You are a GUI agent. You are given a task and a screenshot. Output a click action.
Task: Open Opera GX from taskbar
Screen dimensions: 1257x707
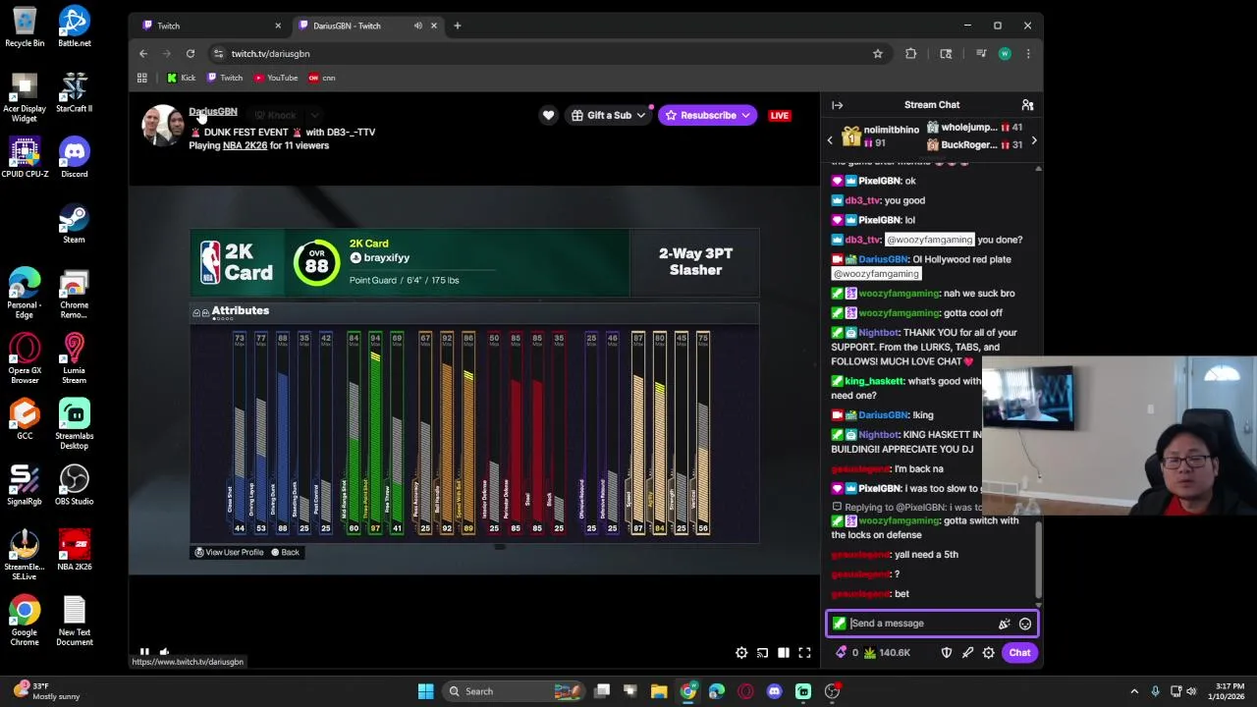point(745,691)
